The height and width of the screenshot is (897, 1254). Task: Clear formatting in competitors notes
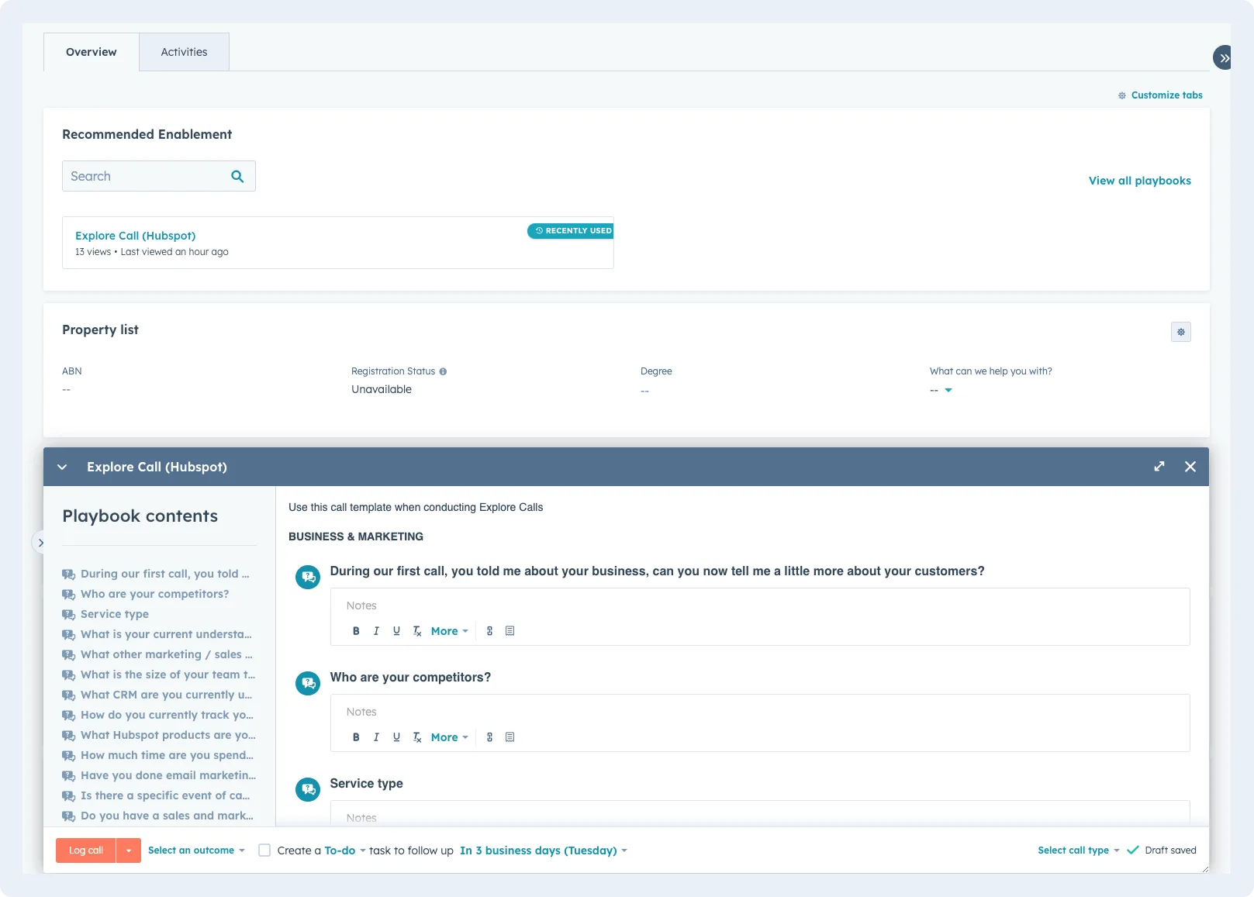(416, 737)
